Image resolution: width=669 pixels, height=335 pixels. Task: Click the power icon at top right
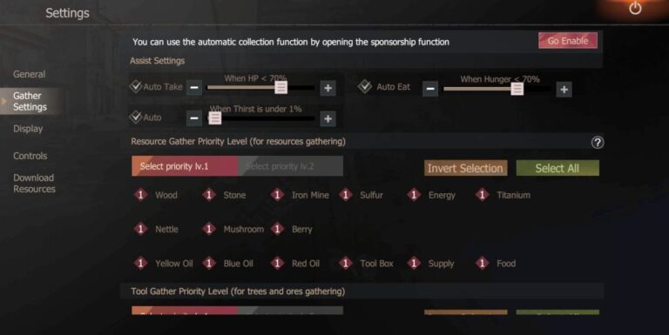635,8
